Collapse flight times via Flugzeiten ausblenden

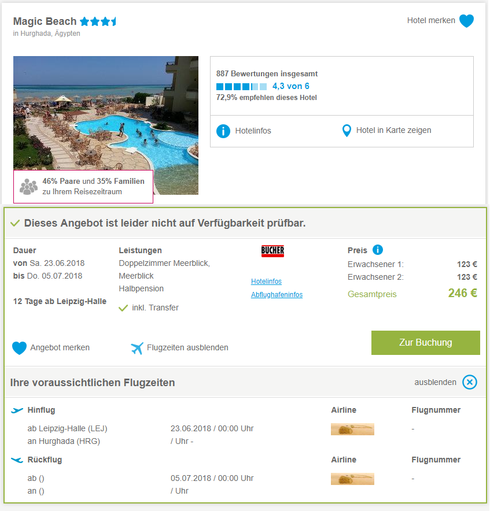point(187,348)
